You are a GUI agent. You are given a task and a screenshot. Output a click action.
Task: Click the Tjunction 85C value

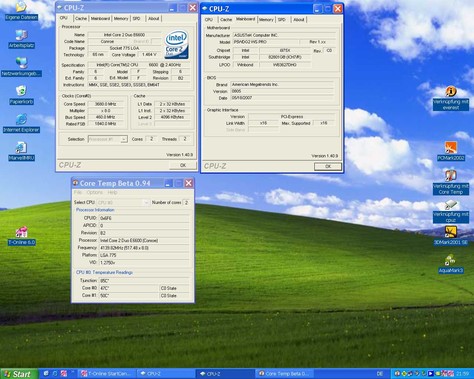[x=144, y=281]
